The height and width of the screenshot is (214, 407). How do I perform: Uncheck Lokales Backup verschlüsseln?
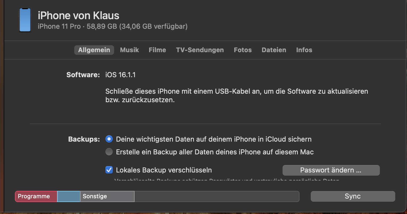(109, 170)
